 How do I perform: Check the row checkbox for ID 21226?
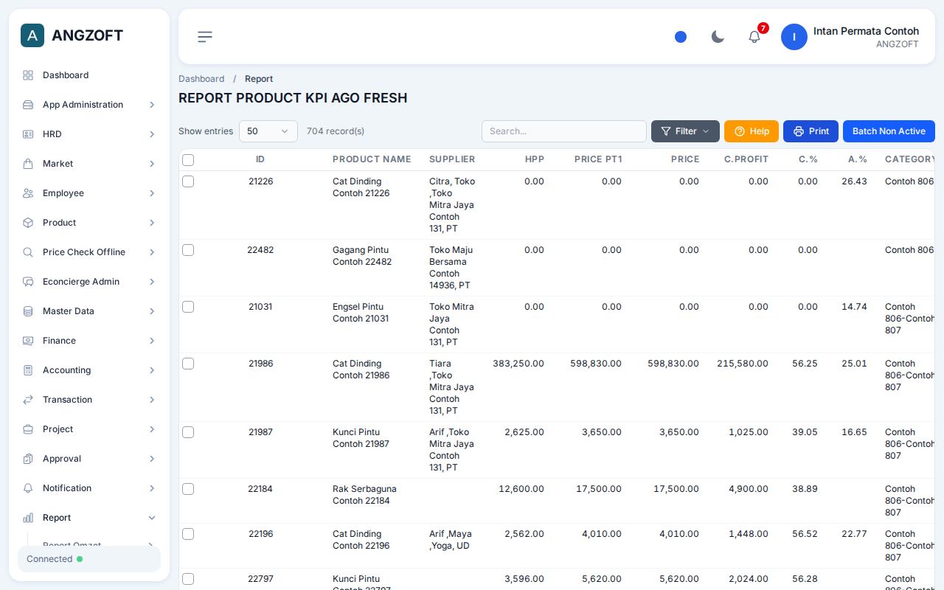point(188,181)
